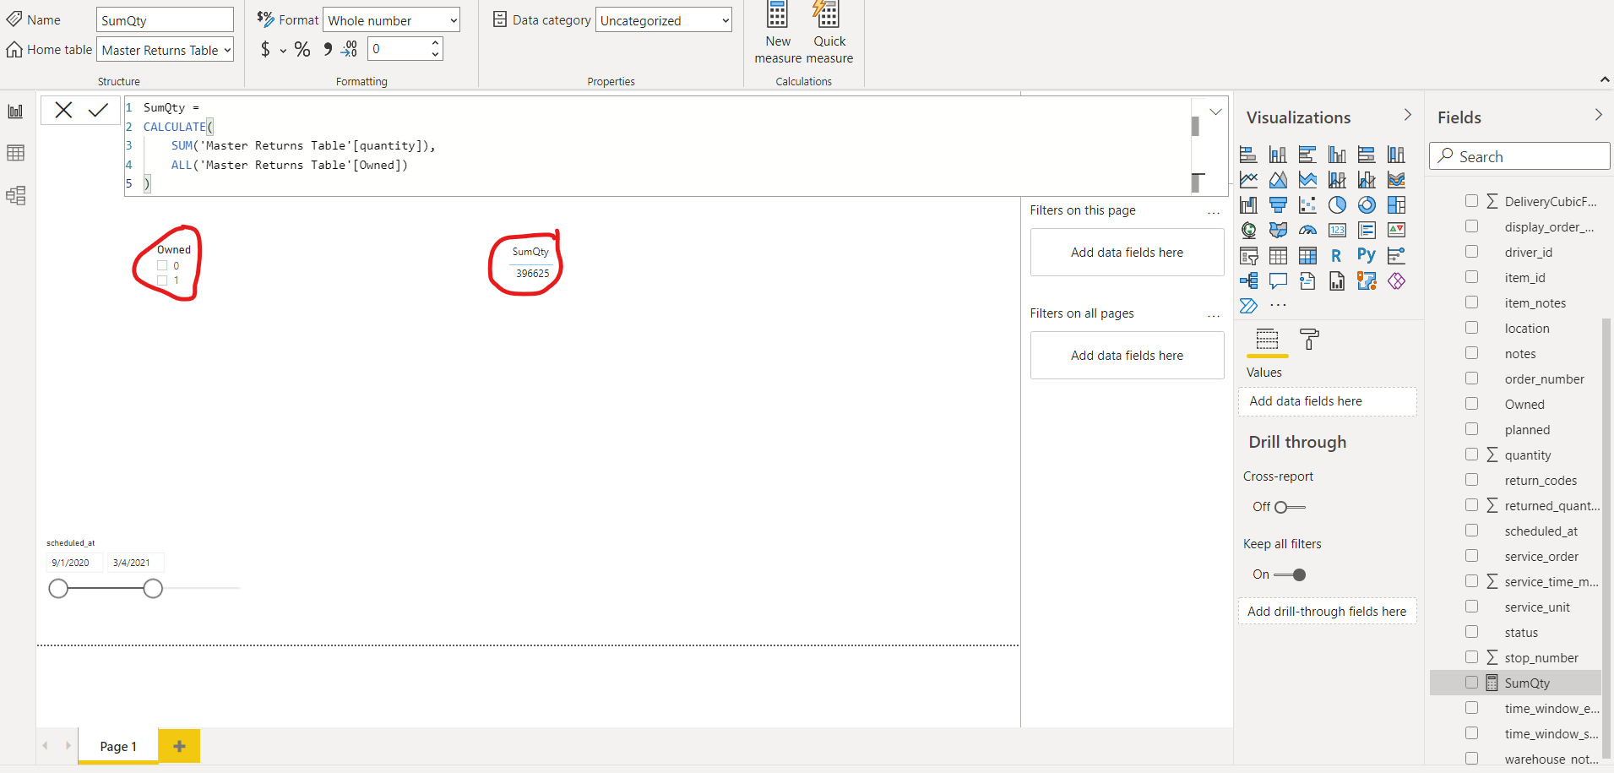Click New measure in Calculations
The image size is (1614, 773).
click(x=778, y=34)
